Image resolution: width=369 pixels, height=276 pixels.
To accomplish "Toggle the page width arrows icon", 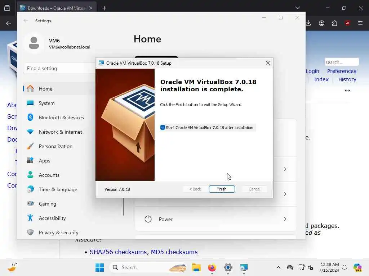I will [347, 91].
